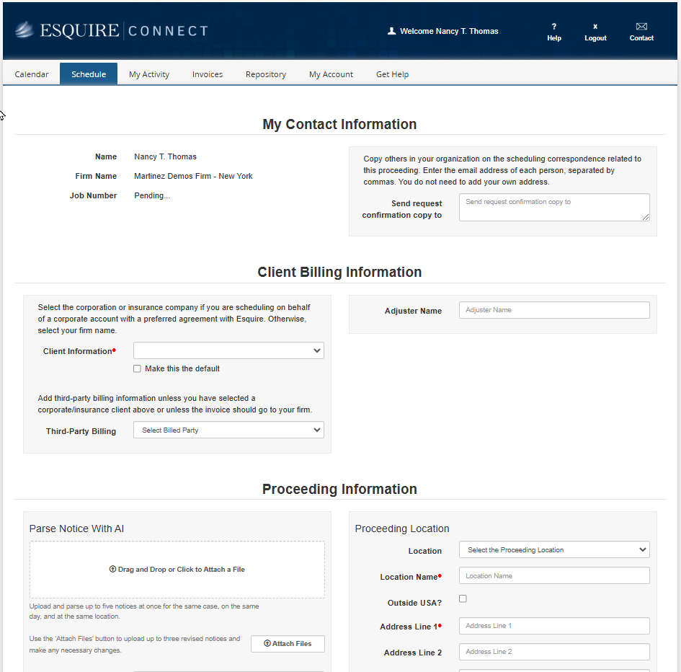Click the Logout X icon
Screen dimensions: 681x672
595,27
